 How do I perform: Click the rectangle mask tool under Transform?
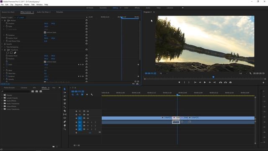tap(11, 53)
